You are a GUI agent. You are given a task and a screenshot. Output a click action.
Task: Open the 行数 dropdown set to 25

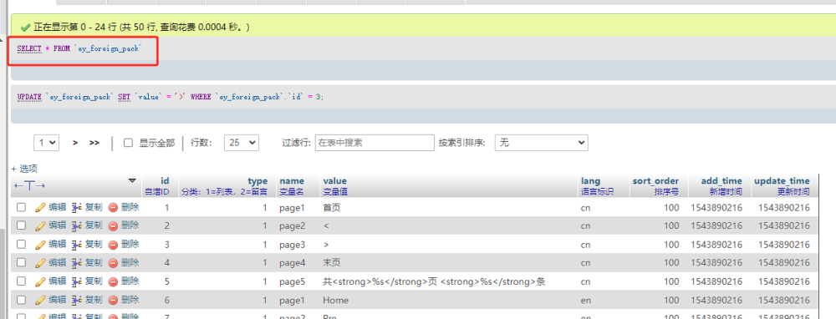click(242, 143)
